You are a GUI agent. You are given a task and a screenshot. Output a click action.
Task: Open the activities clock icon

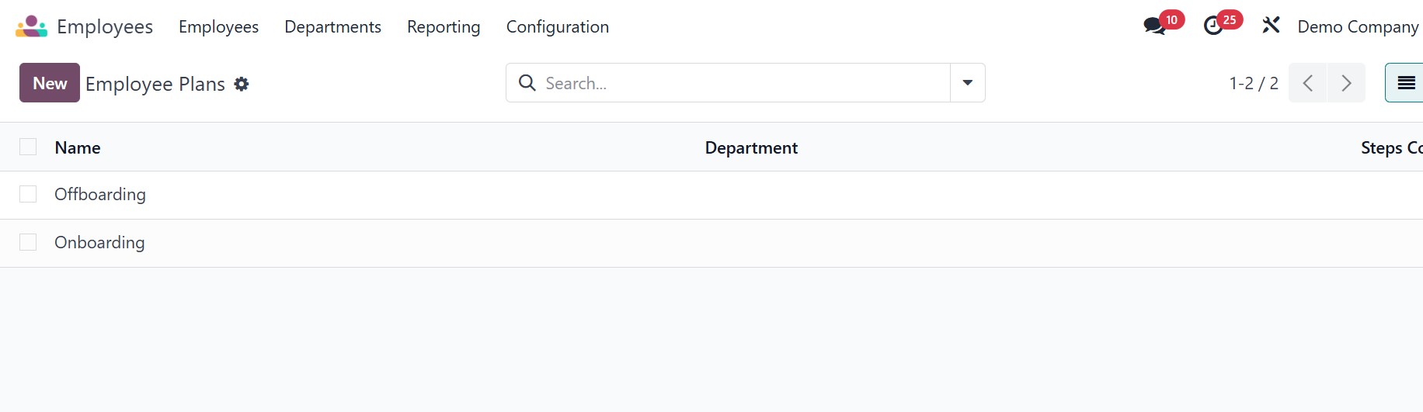click(1213, 26)
